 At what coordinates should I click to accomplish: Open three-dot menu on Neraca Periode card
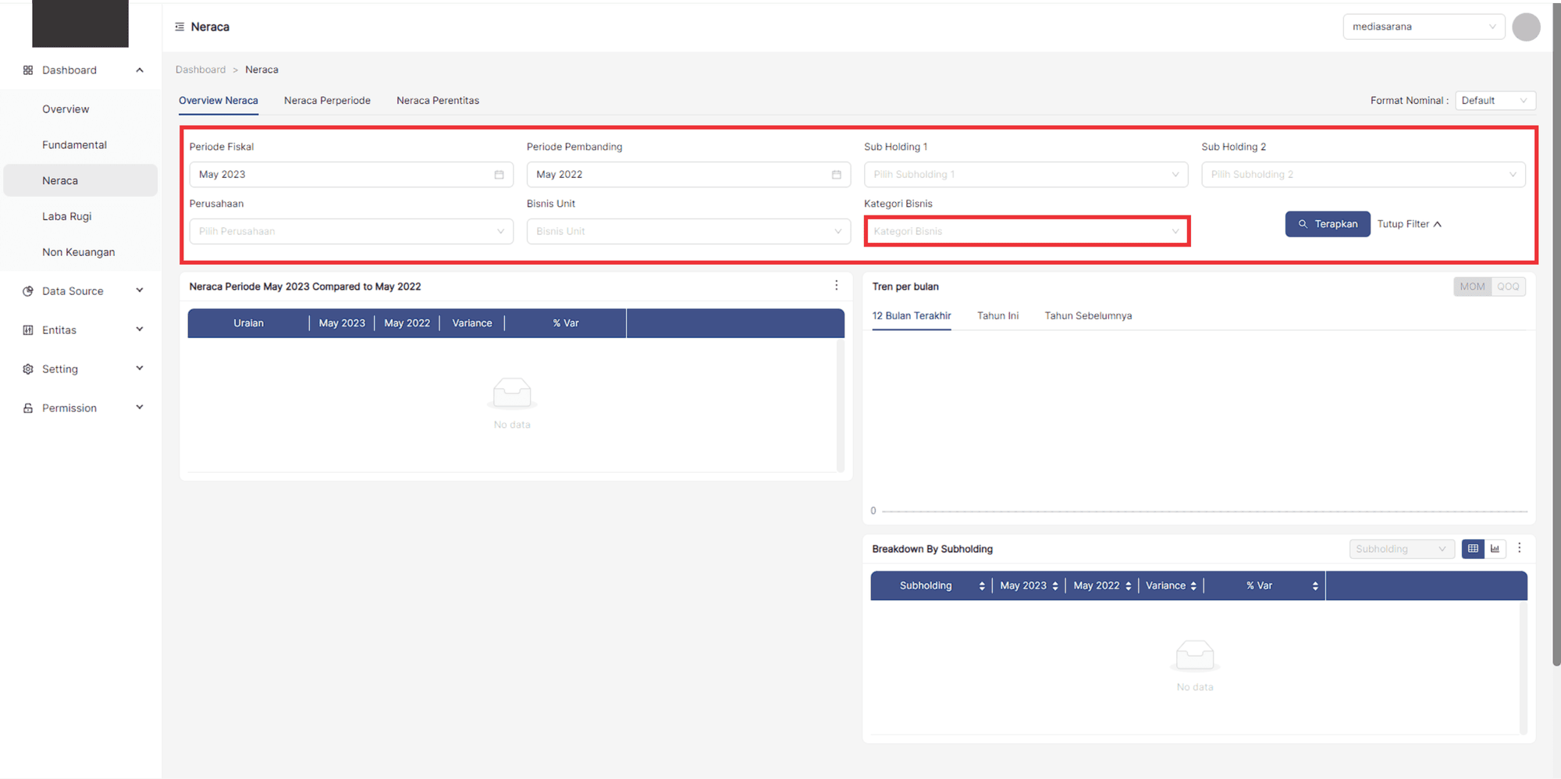pos(836,286)
